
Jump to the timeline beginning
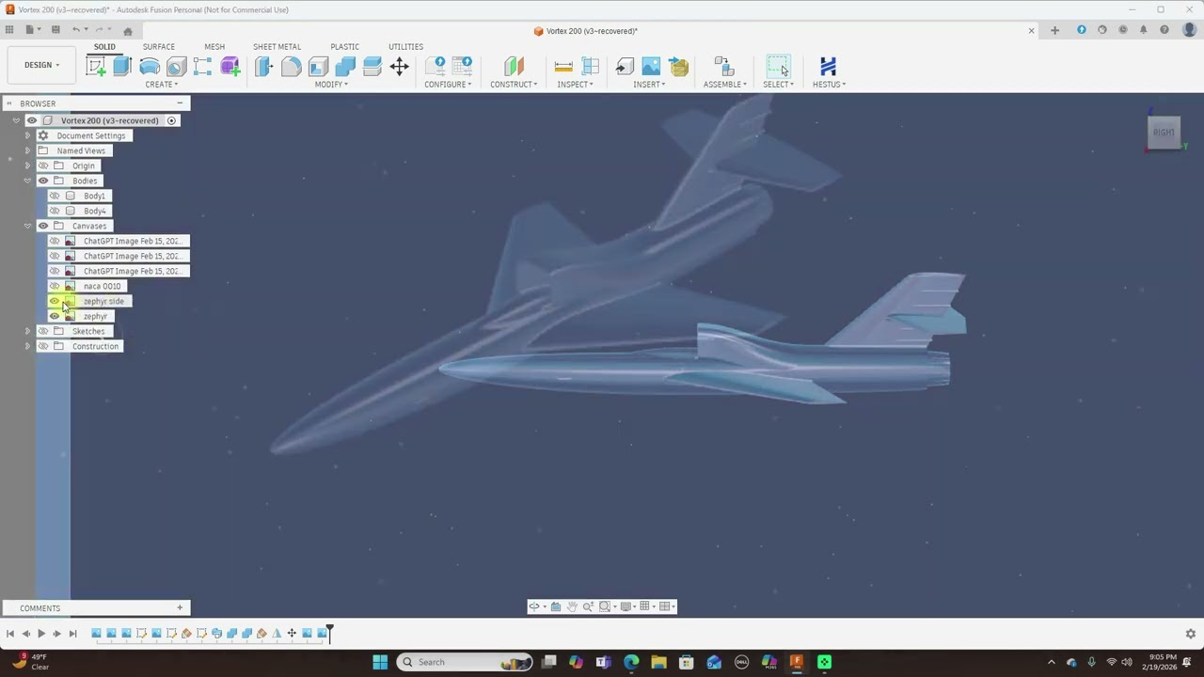coord(10,634)
